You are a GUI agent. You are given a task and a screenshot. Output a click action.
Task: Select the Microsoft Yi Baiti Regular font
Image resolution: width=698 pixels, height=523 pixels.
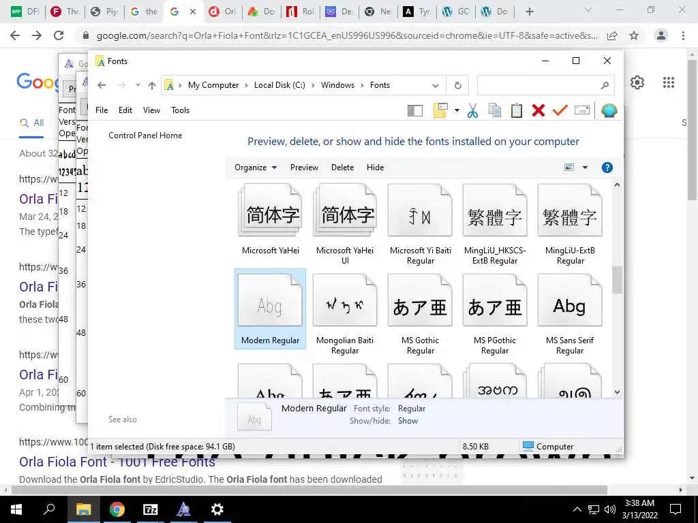[420, 225]
